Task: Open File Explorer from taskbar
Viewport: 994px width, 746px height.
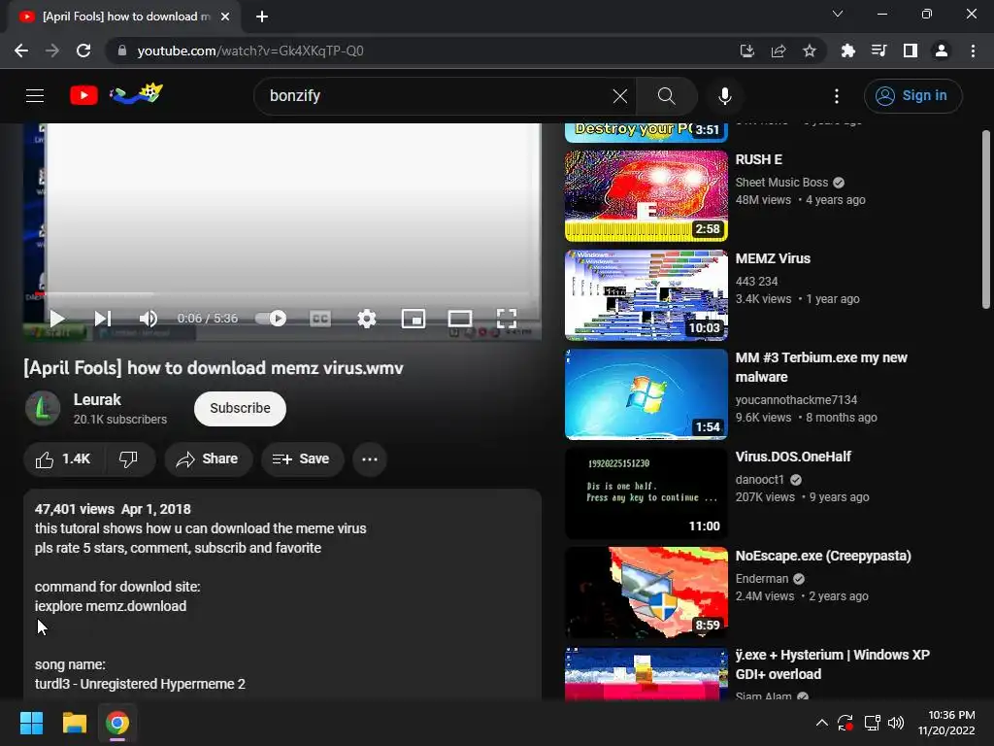Action: tap(74, 723)
